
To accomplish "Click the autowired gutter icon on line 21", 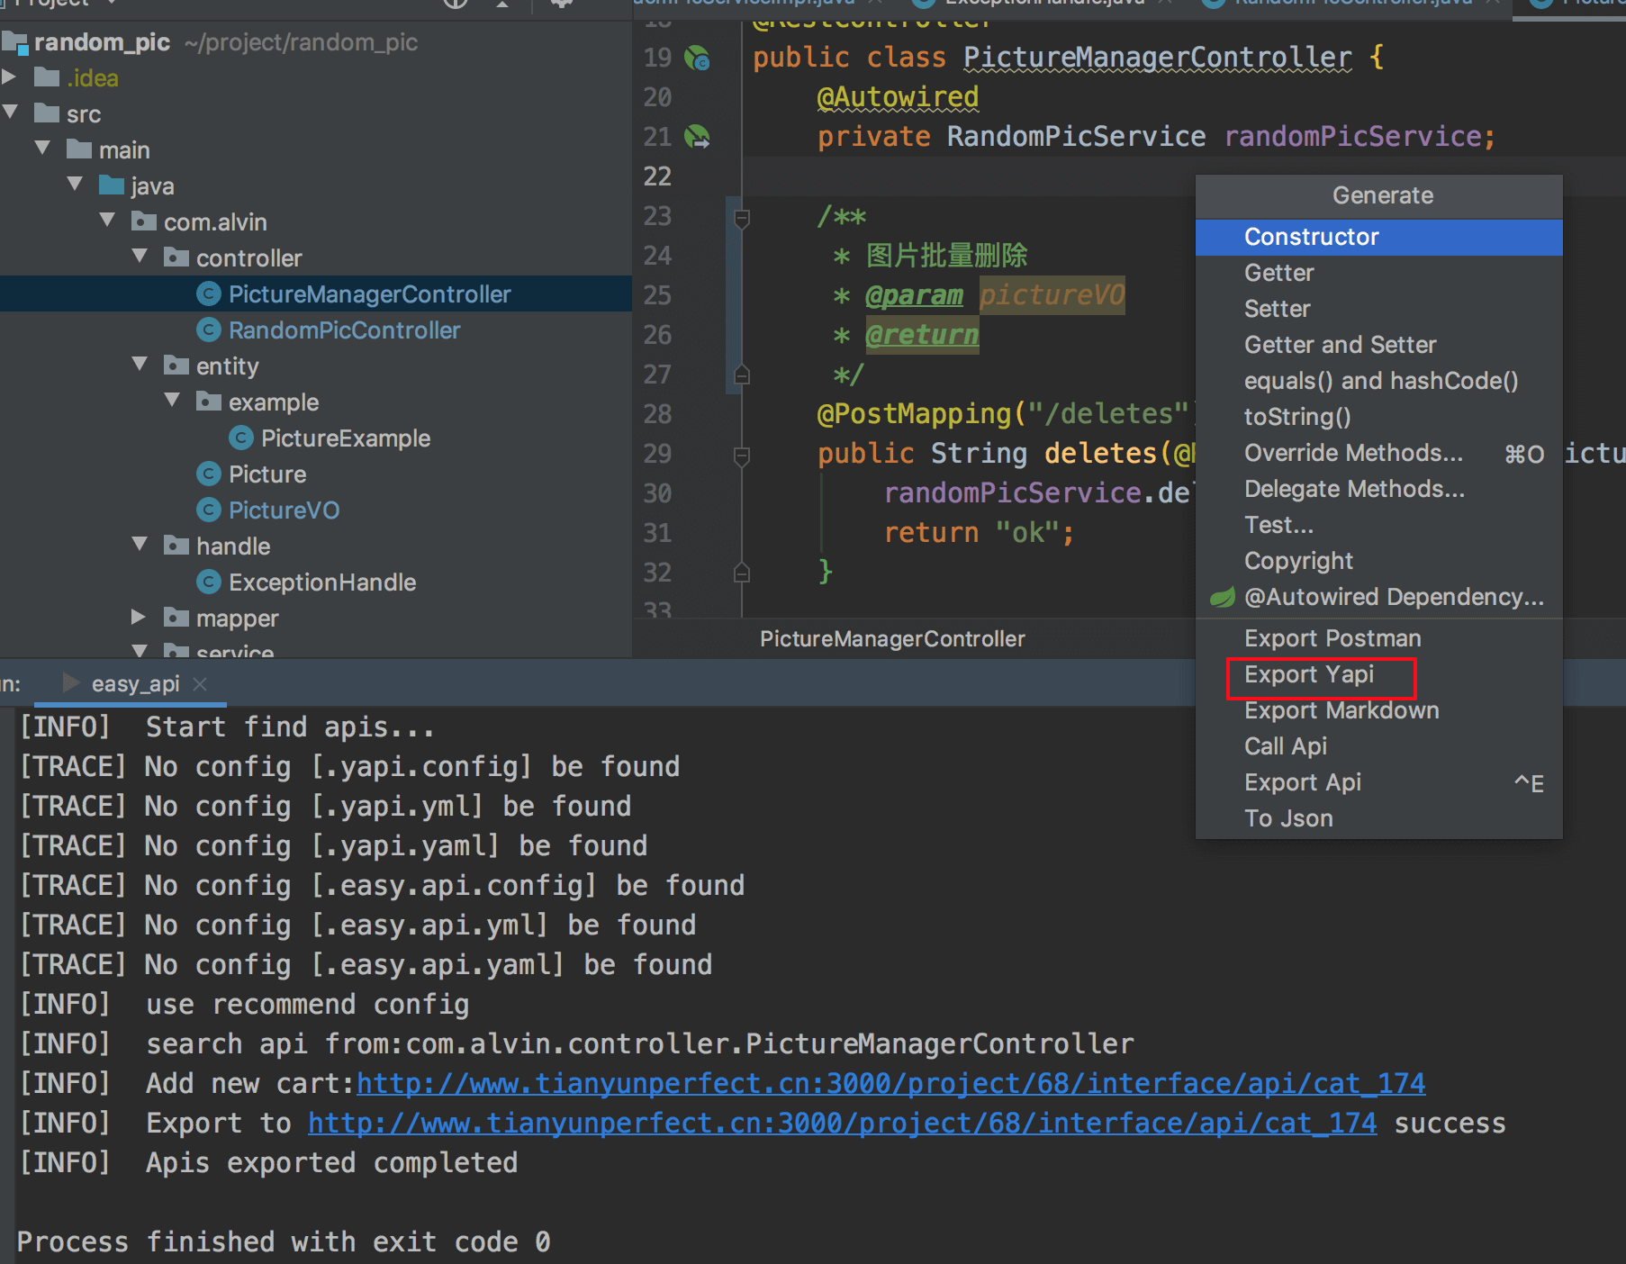I will tap(697, 137).
